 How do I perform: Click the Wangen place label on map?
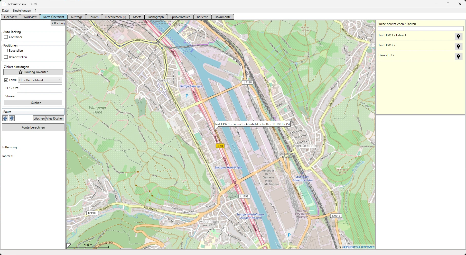point(164,80)
